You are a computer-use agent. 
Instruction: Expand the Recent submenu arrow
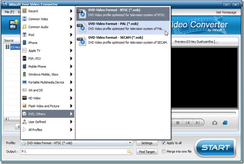[71, 11]
